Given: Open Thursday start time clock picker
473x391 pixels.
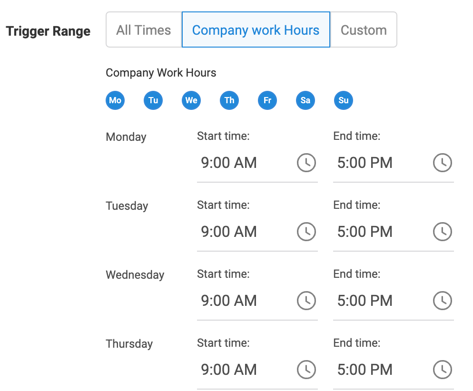Looking at the screenshot, I should pyautogui.click(x=306, y=370).
